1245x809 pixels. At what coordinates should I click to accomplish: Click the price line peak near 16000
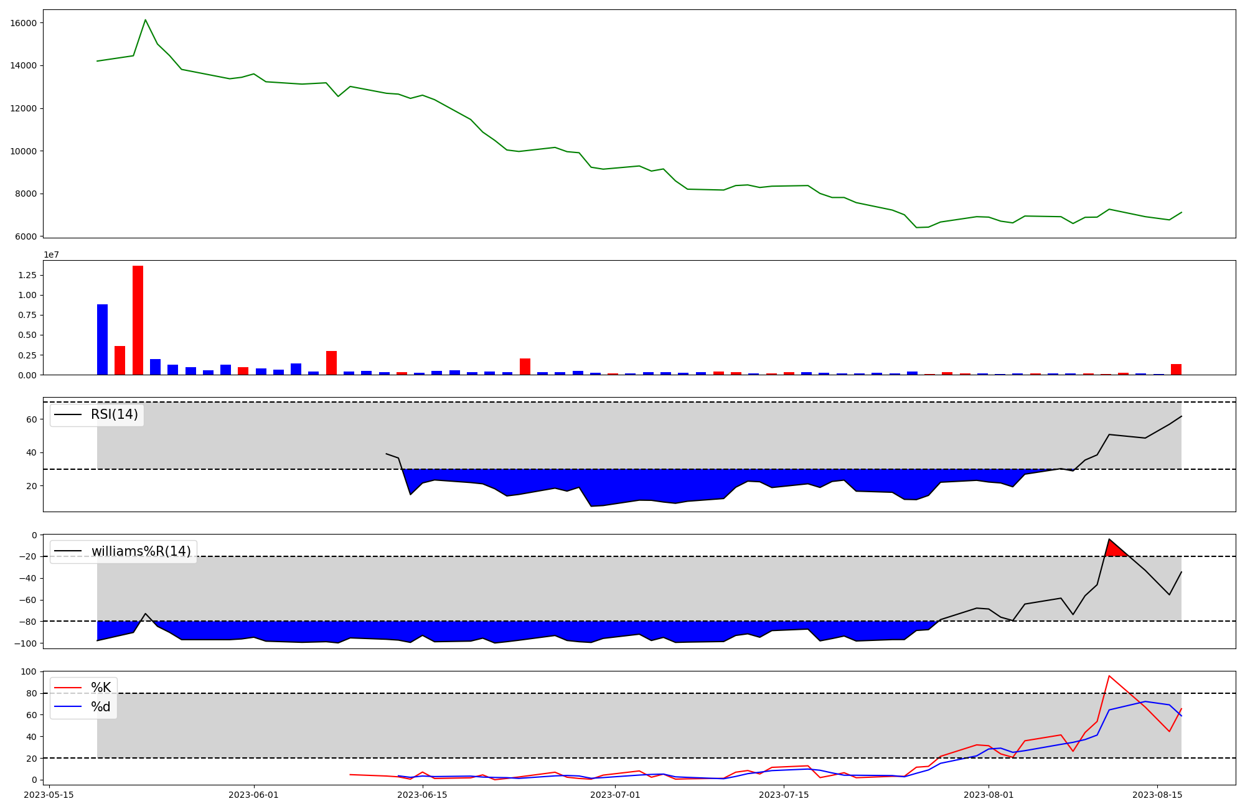click(x=145, y=20)
